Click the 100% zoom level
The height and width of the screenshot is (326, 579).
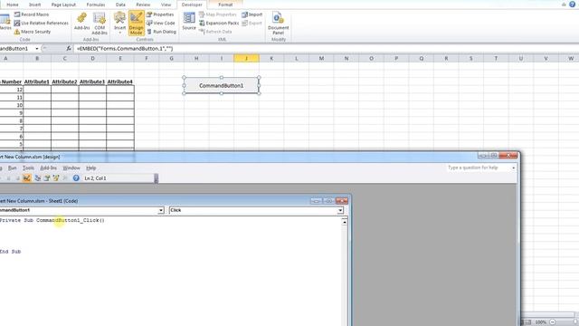541,322
